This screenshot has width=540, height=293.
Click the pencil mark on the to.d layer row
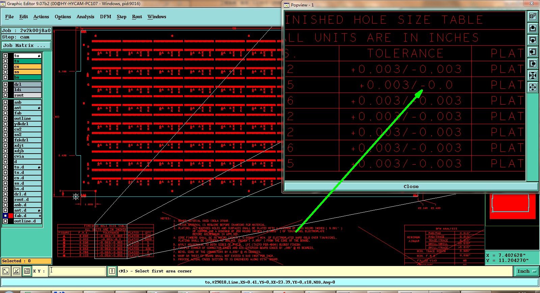[x=39, y=167]
